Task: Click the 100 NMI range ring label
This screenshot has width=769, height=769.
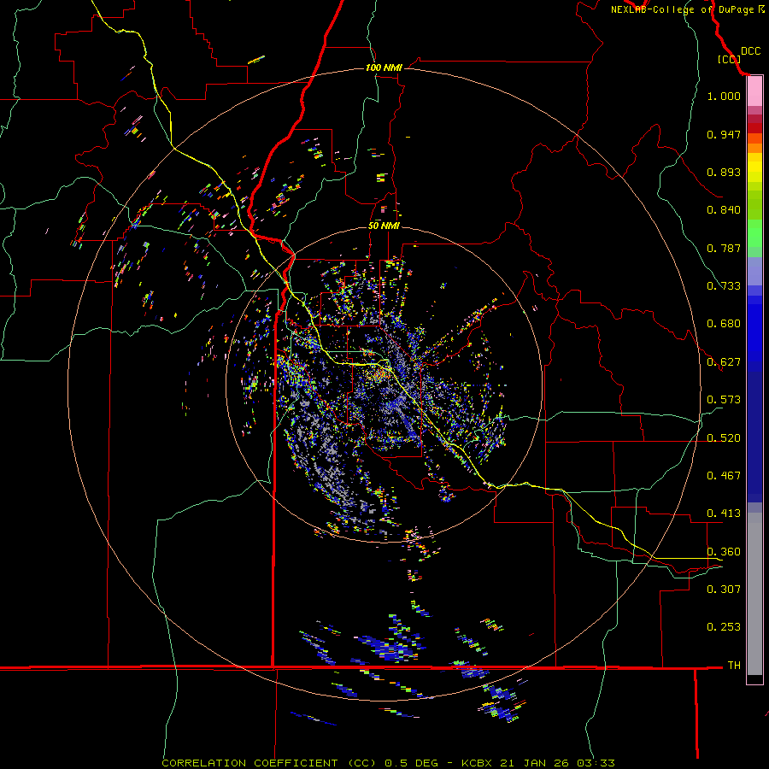Action: click(x=384, y=68)
